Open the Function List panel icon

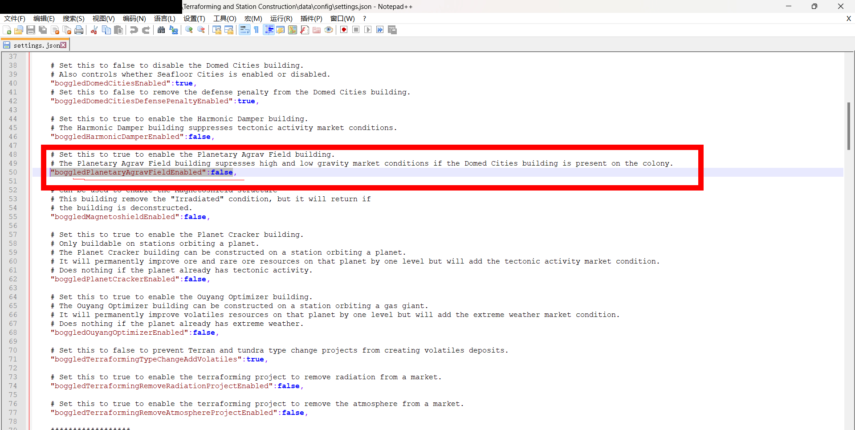tap(305, 30)
